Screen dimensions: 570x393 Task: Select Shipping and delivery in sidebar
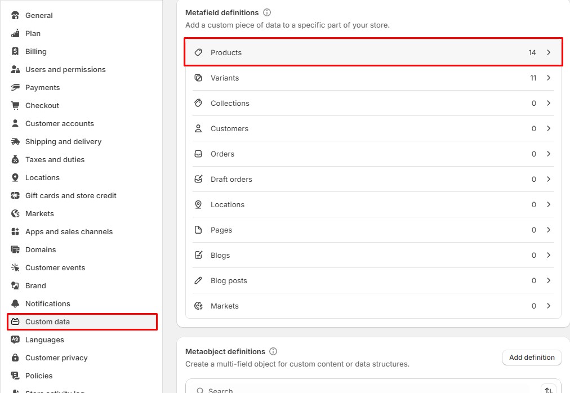63,141
